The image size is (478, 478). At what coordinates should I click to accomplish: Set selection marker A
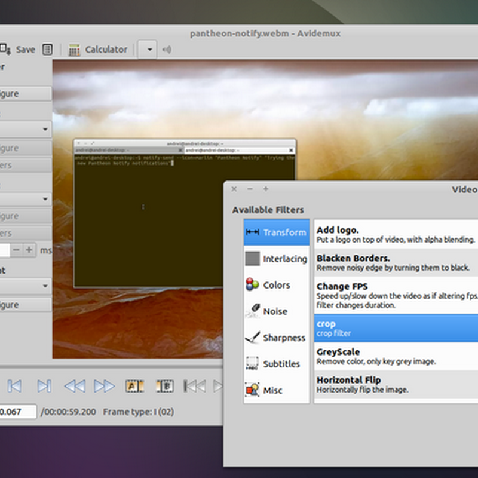tap(134, 386)
